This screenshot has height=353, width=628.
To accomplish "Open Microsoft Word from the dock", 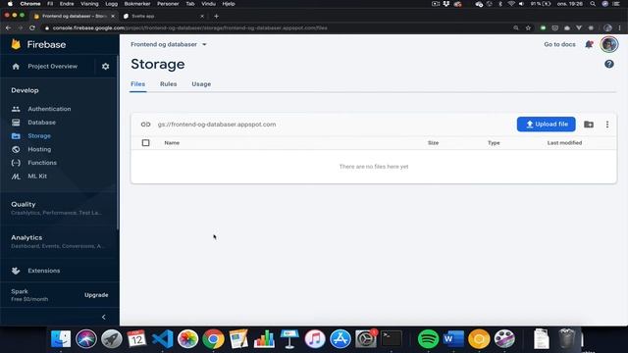I will coord(453,339).
